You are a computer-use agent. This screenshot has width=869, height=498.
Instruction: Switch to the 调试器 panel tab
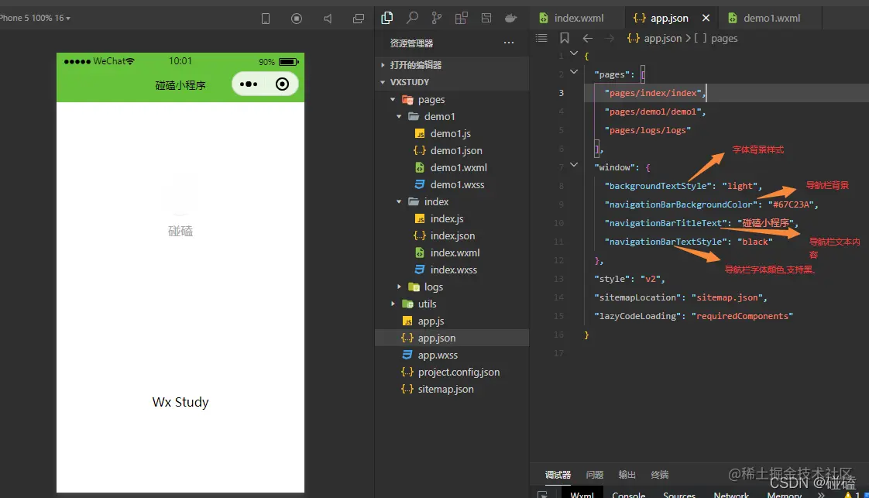558,475
